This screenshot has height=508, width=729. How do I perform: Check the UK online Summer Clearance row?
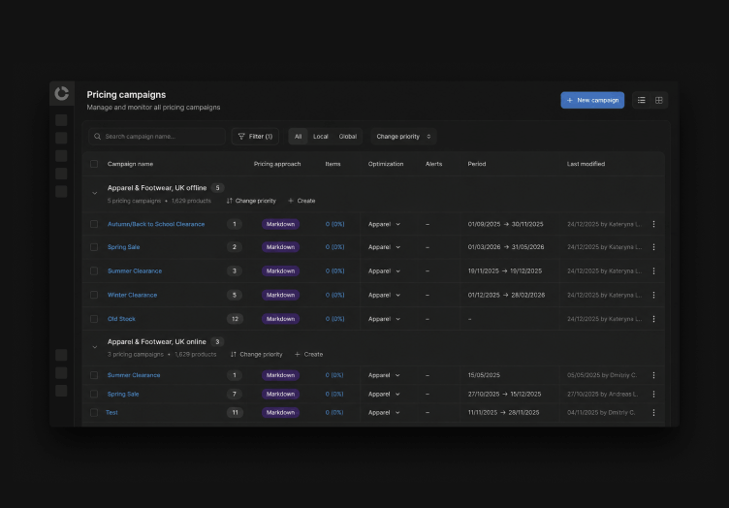coord(94,375)
